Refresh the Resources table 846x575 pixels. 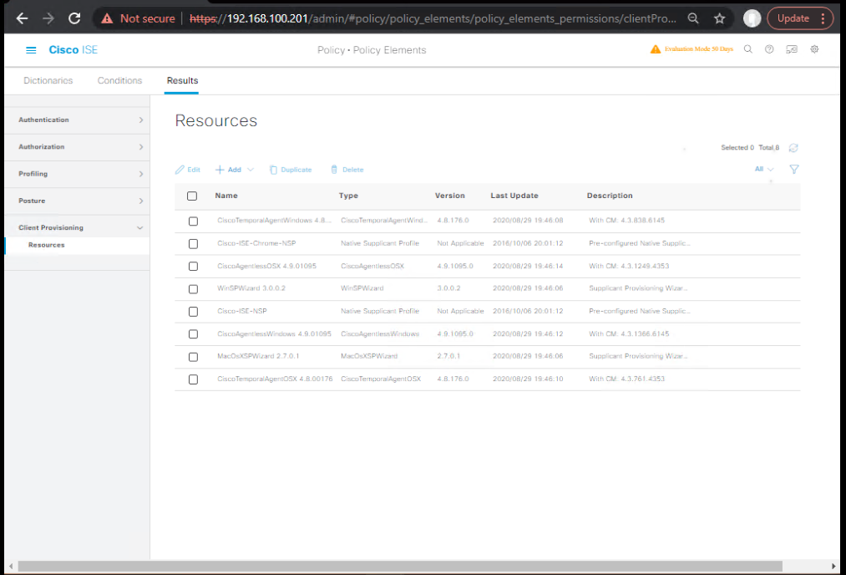click(793, 148)
